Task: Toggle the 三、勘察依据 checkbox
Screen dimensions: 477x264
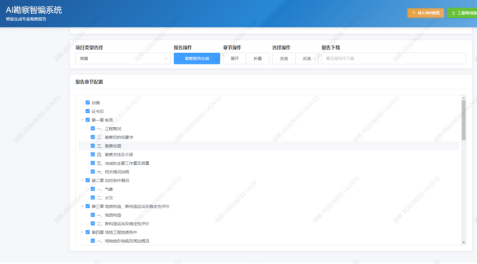Action: click(93, 146)
